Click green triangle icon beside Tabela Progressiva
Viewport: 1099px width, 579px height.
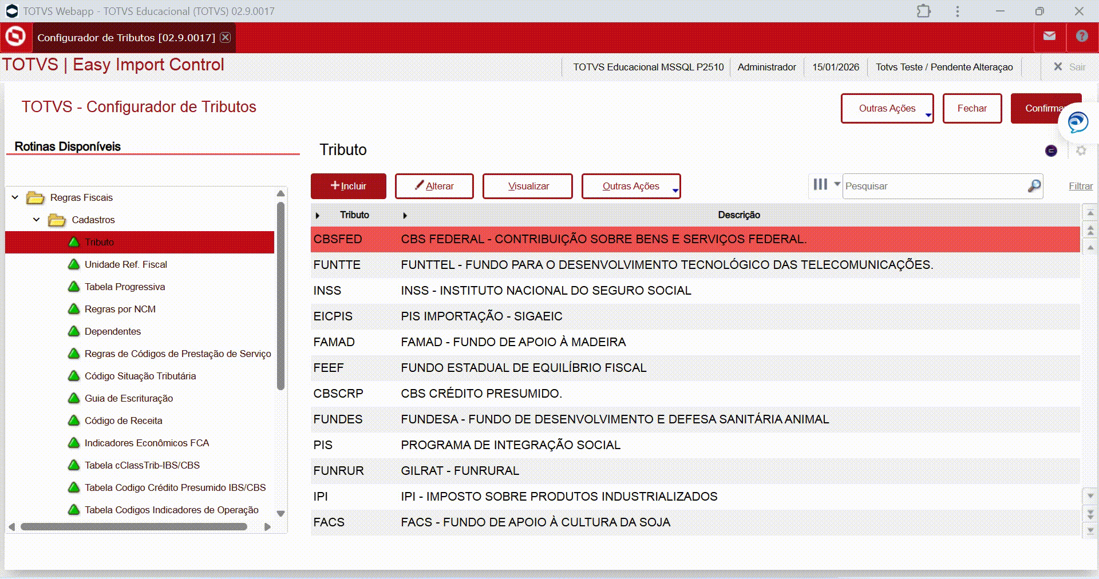(x=74, y=287)
